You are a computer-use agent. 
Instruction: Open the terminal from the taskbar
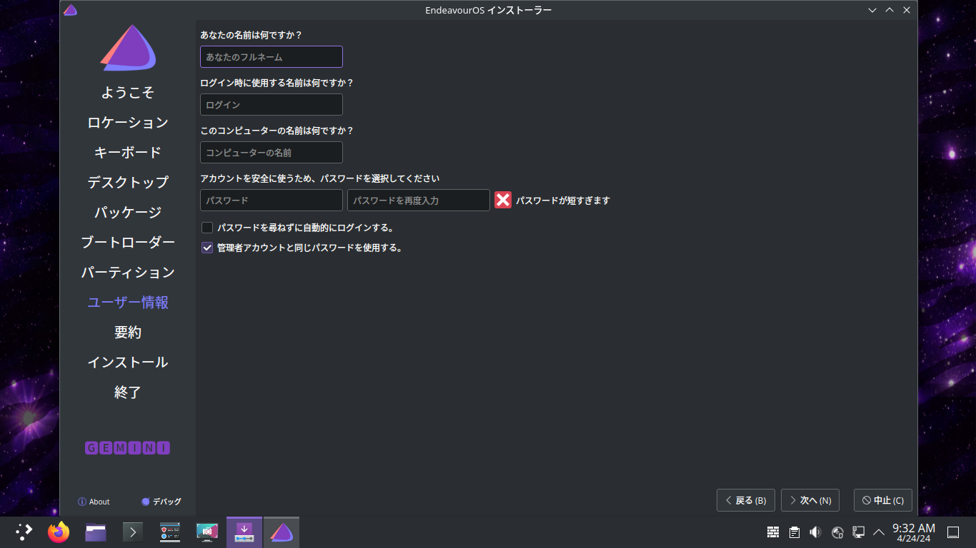click(x=133, y=532)
